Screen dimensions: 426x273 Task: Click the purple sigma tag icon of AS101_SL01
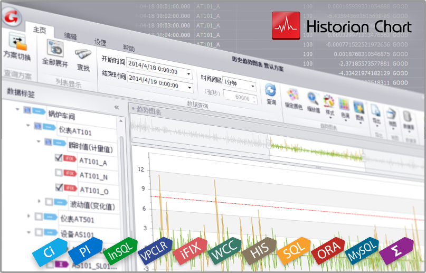tap(61, 264)
